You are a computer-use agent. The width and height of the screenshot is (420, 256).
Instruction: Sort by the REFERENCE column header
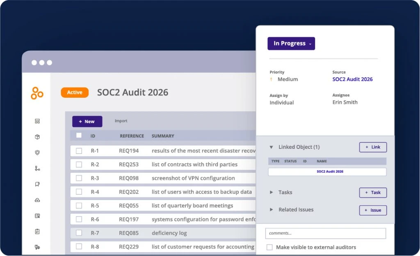(132, 136)
